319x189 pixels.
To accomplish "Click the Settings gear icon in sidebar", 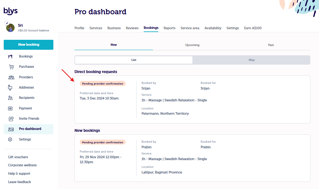I will pos(10,140).
